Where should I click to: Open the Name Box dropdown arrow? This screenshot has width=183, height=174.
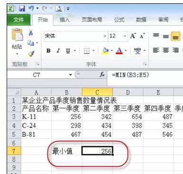point(70,74)
